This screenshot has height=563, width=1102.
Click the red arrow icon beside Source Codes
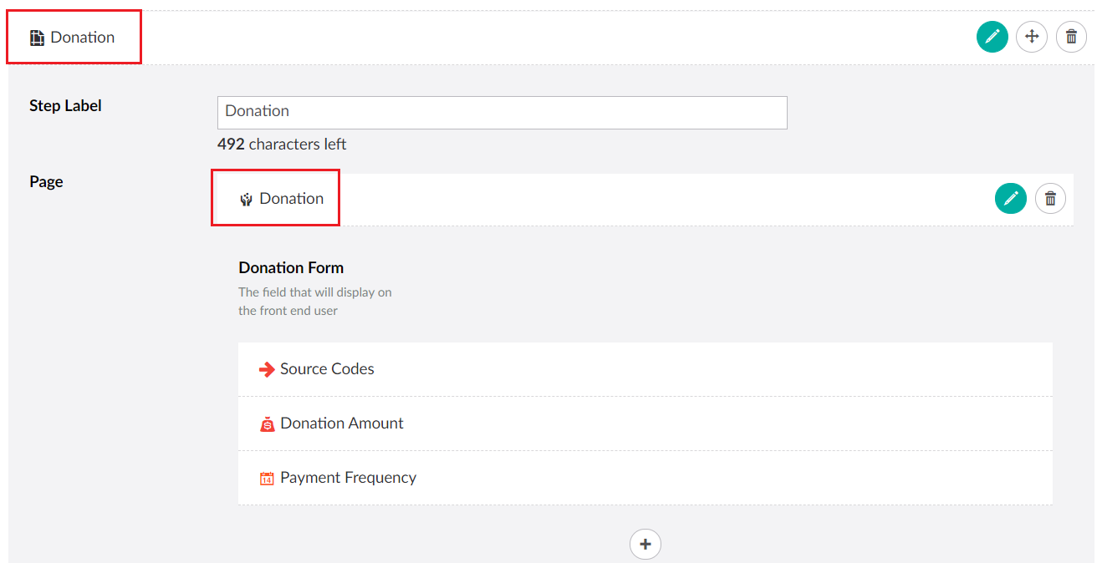tap(267, 368)
